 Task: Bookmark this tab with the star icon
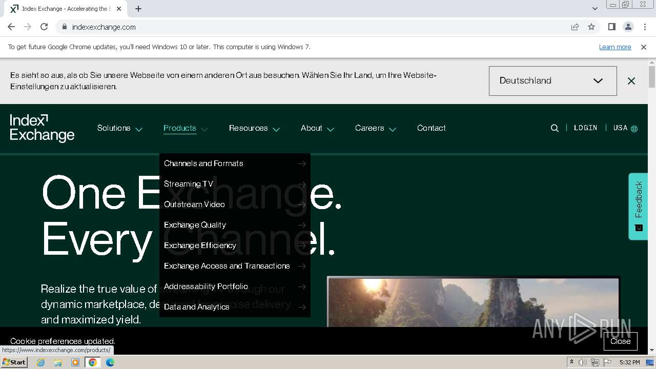point(591,27)
